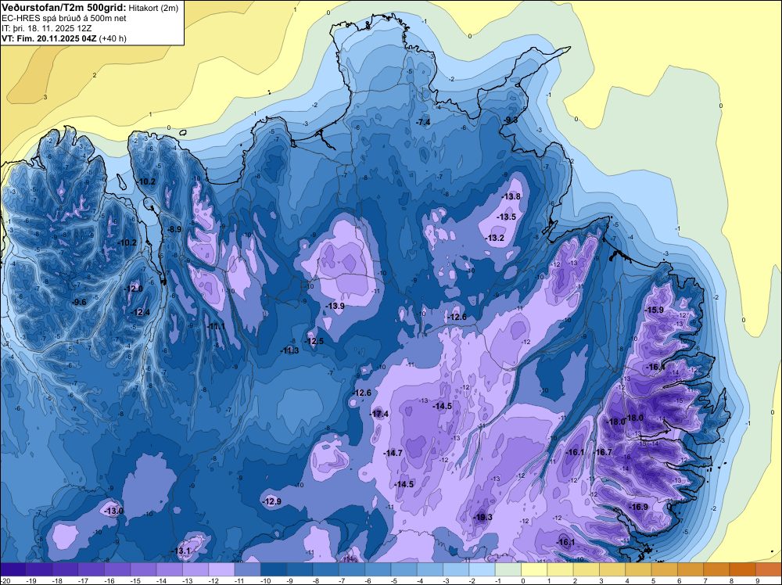Click the -16.9 temperature label
The height and width of the screenshot is (585, 782).
click(638, 507)
